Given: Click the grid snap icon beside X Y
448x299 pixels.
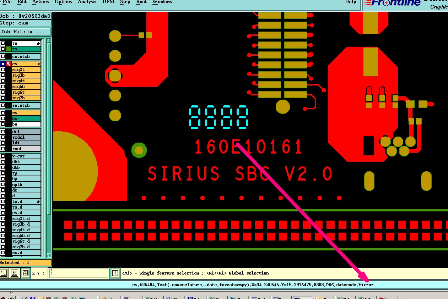Looking at the screenshot, I should point(26,273).
